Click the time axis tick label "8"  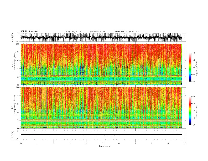[x=152, y=143]
